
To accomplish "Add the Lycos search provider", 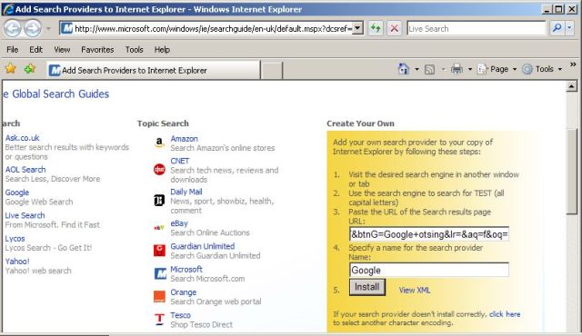I will [x=15, y=239].
